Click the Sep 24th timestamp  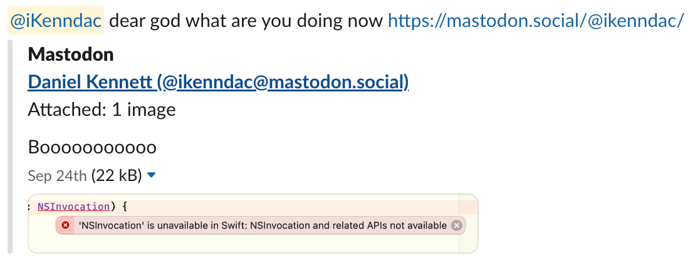pos(57,176)
